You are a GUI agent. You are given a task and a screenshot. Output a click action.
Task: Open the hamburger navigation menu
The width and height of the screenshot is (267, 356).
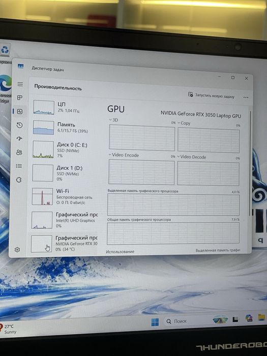pos(20,84)
